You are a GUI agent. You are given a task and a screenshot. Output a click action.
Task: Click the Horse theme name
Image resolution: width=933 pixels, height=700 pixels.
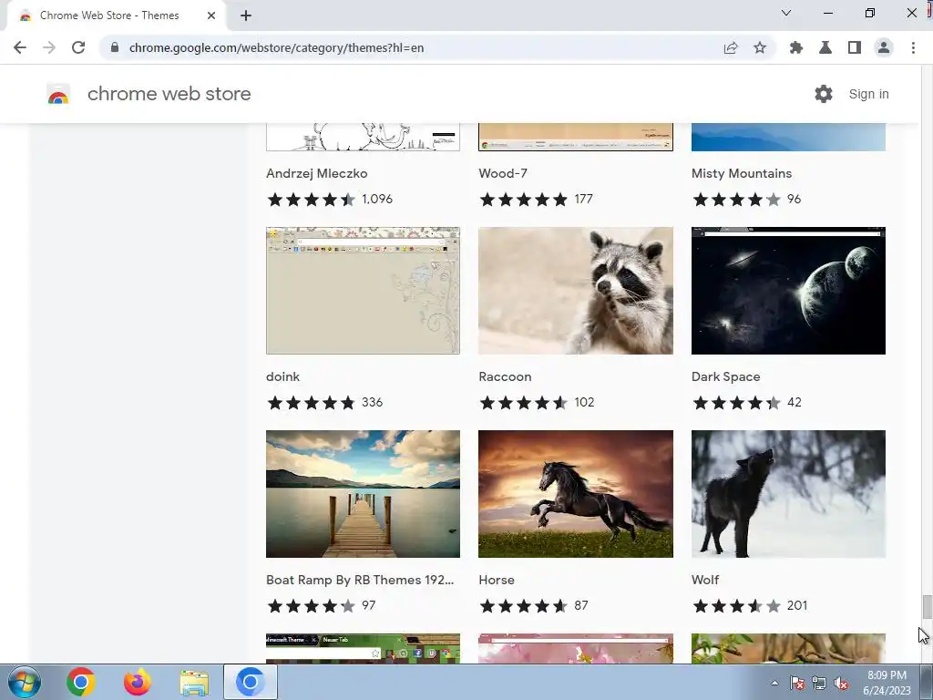point(497,580)
